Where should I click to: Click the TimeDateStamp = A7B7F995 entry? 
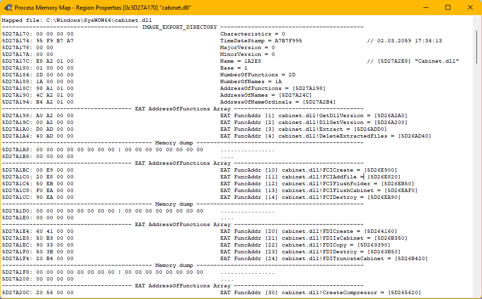coord(261,41)
